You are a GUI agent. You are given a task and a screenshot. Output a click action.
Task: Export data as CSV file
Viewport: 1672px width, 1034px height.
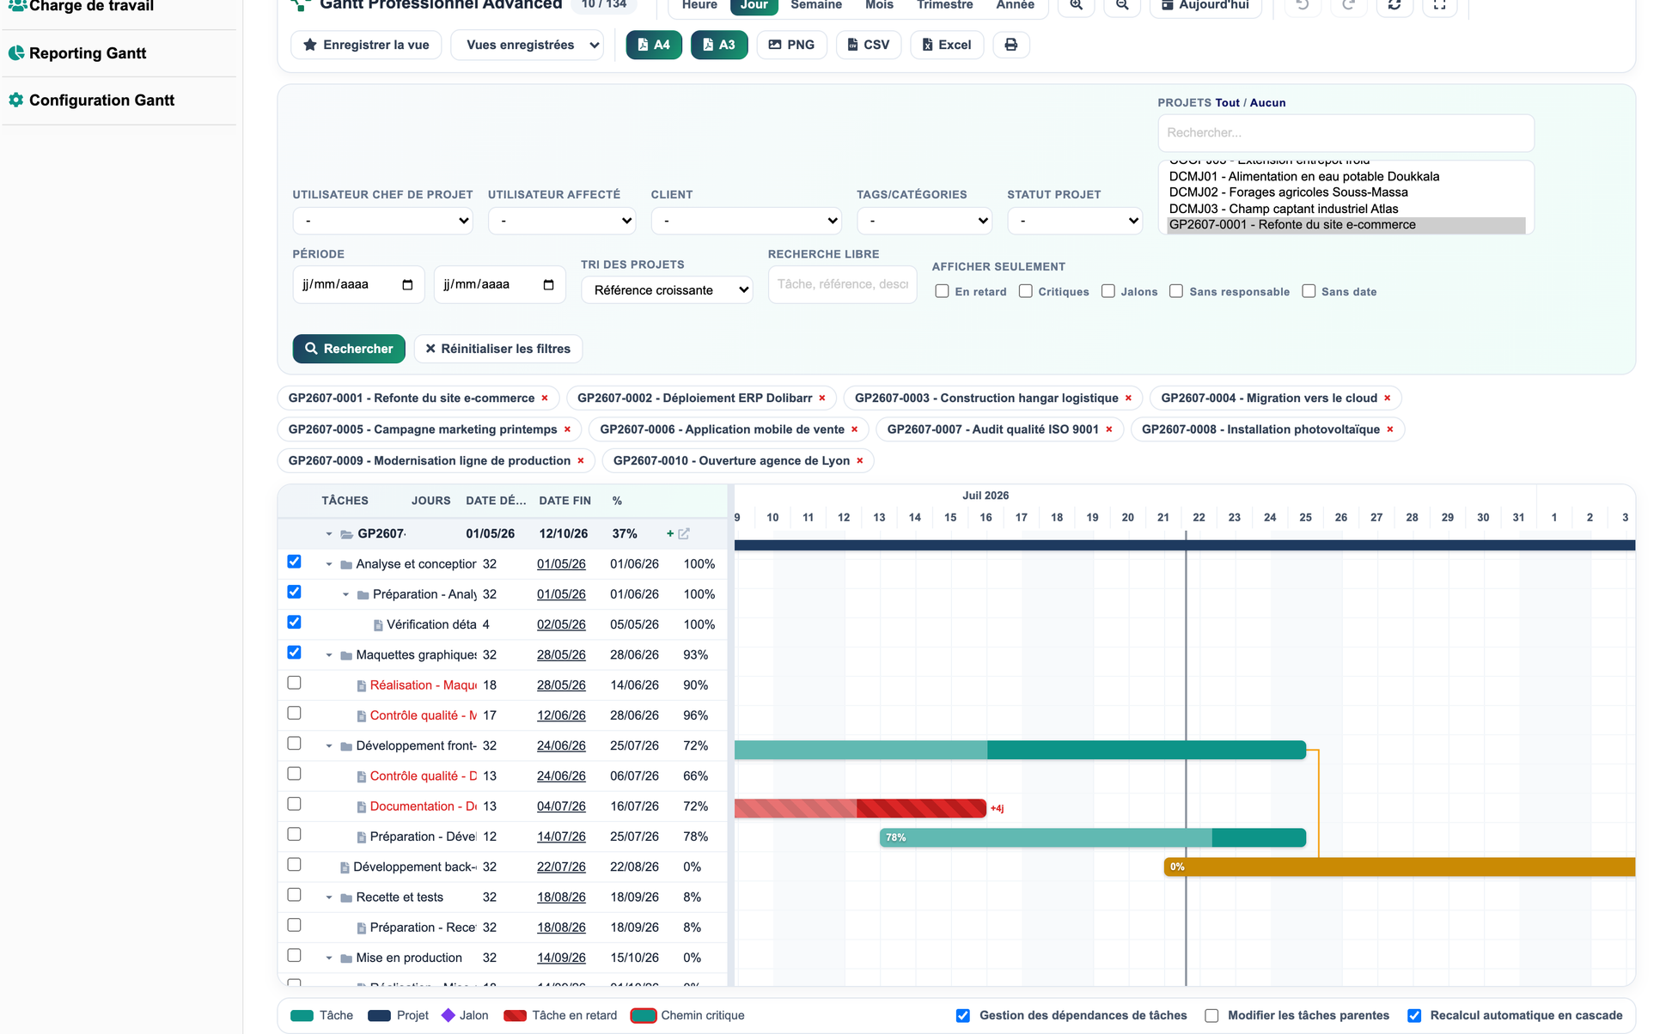(869, 45)
